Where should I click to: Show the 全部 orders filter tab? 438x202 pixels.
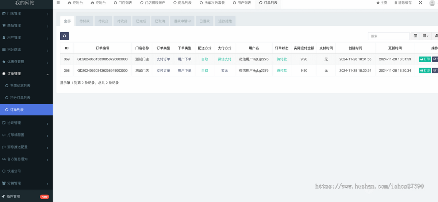click(67, 21)
